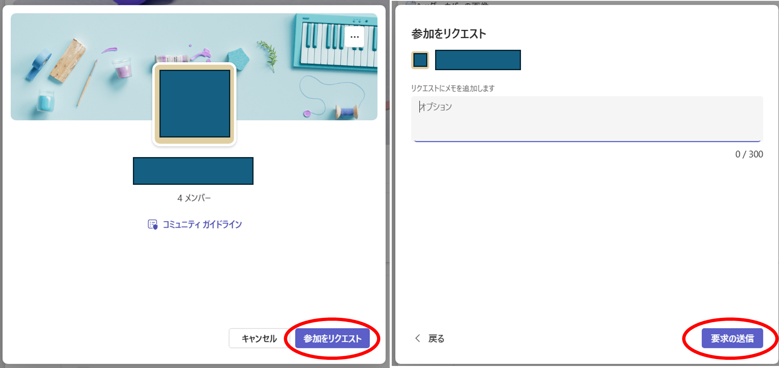
Task: Click the 参加をリクエスト dialog heading
Action: 449,34
